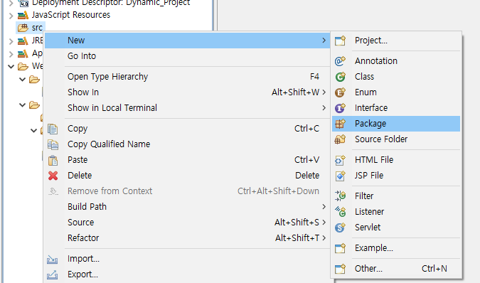Choose the New menu entry
This screenshot has width=480, height=283.
(x=187, y=41)
